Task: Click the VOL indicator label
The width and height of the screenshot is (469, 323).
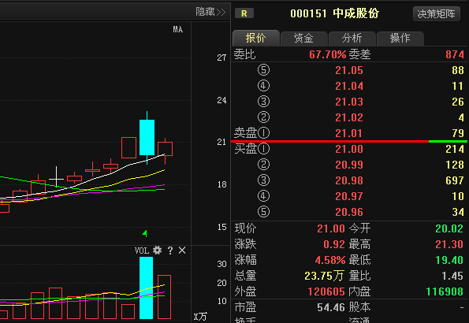Action: coord(142,251)
